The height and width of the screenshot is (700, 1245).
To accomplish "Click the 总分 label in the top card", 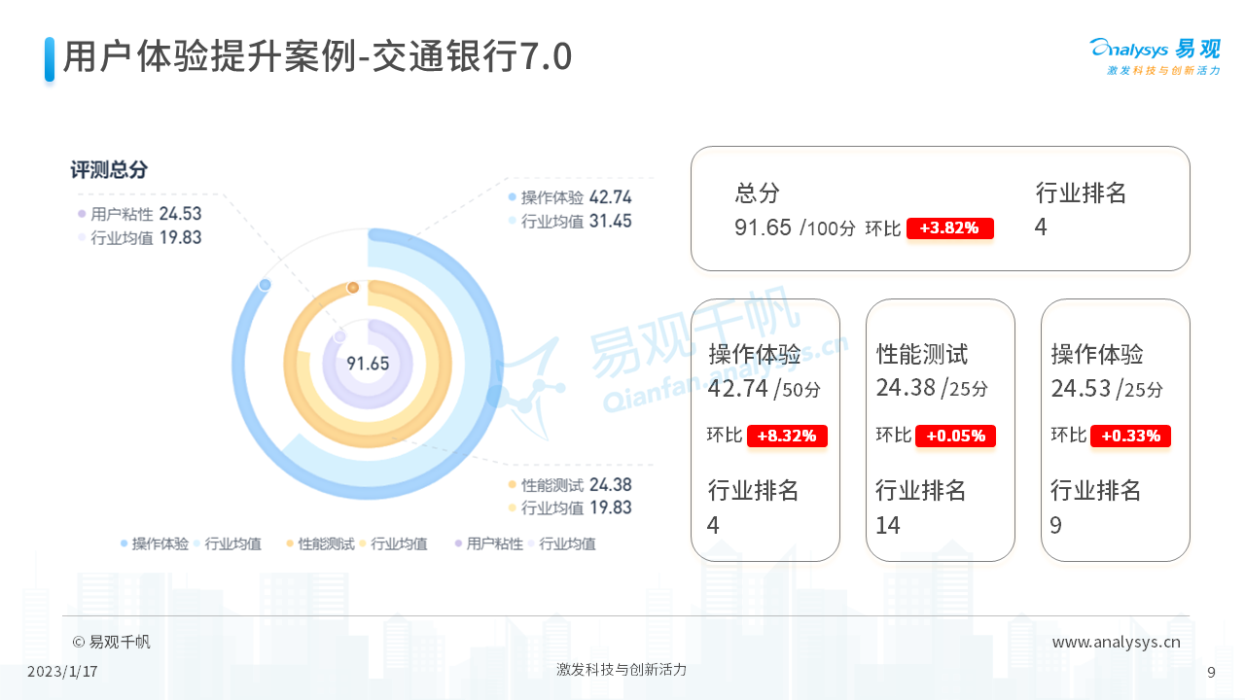I will [758, 192].
